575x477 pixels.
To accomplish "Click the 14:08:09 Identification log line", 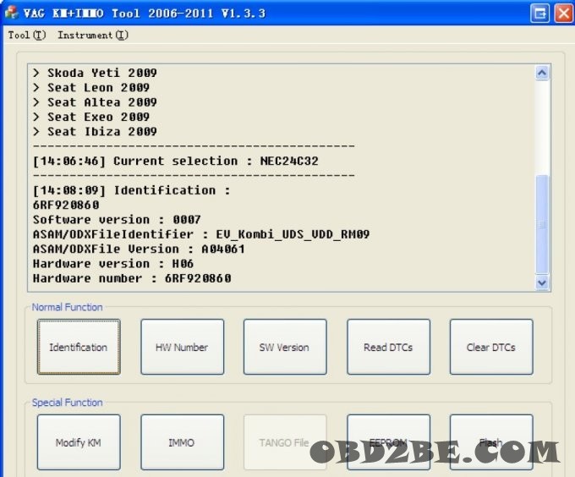I will coord(132,190).
